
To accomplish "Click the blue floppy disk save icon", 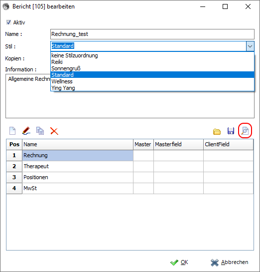I will (231, 131).
